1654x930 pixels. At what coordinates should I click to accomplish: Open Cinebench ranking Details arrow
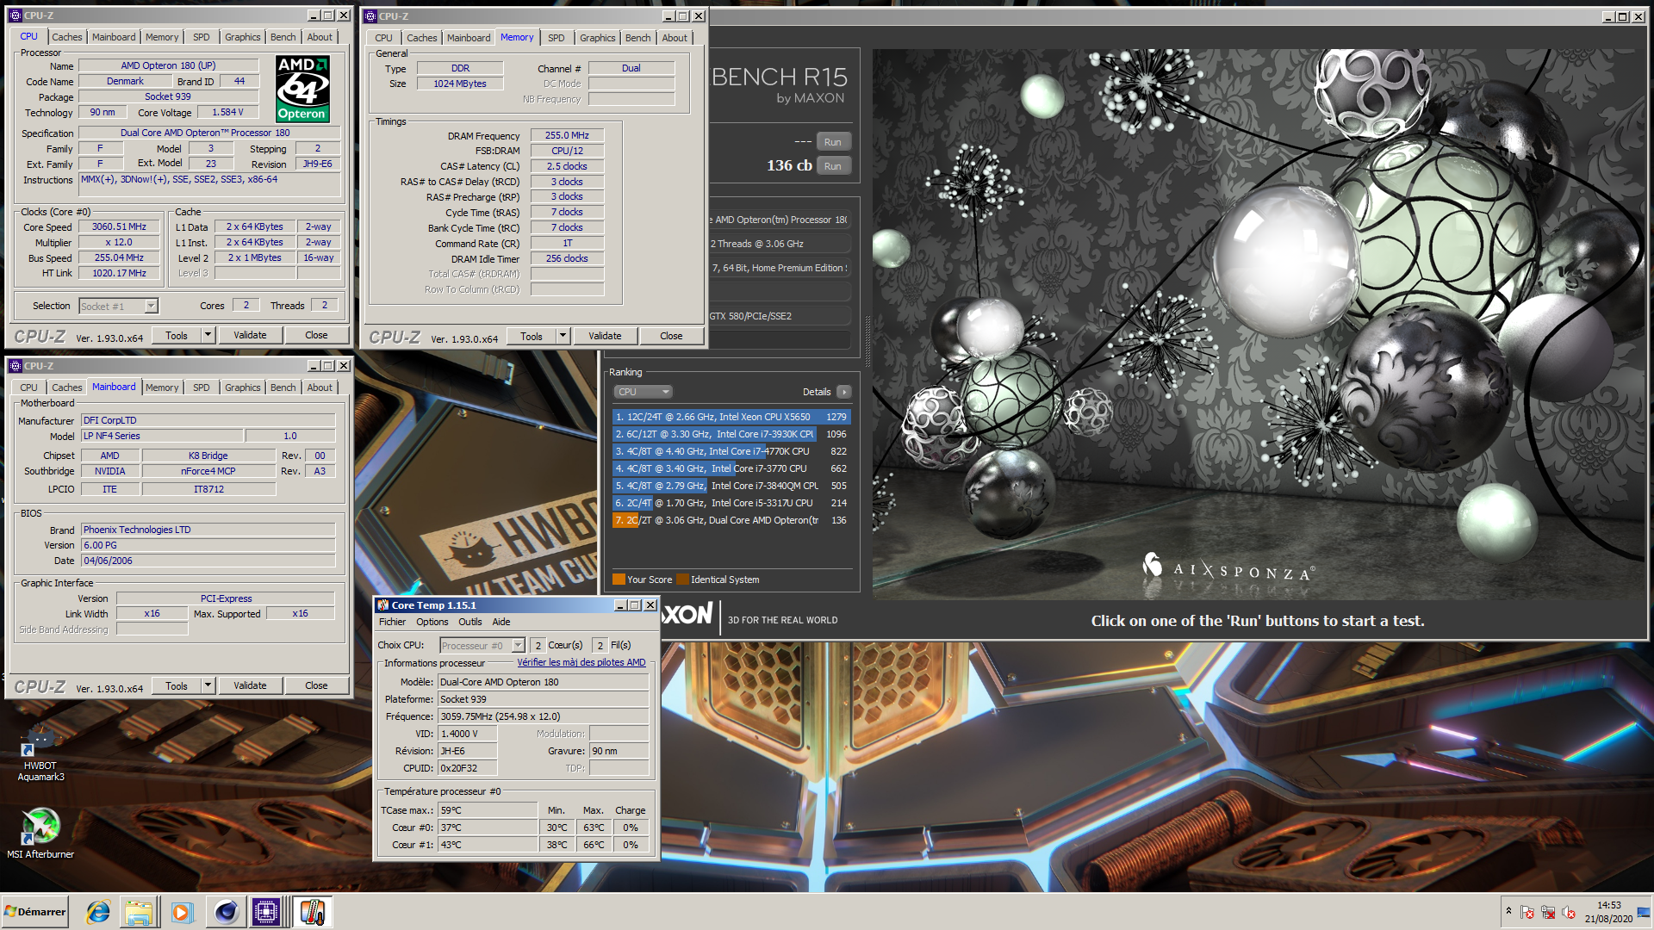click(844, 392)
